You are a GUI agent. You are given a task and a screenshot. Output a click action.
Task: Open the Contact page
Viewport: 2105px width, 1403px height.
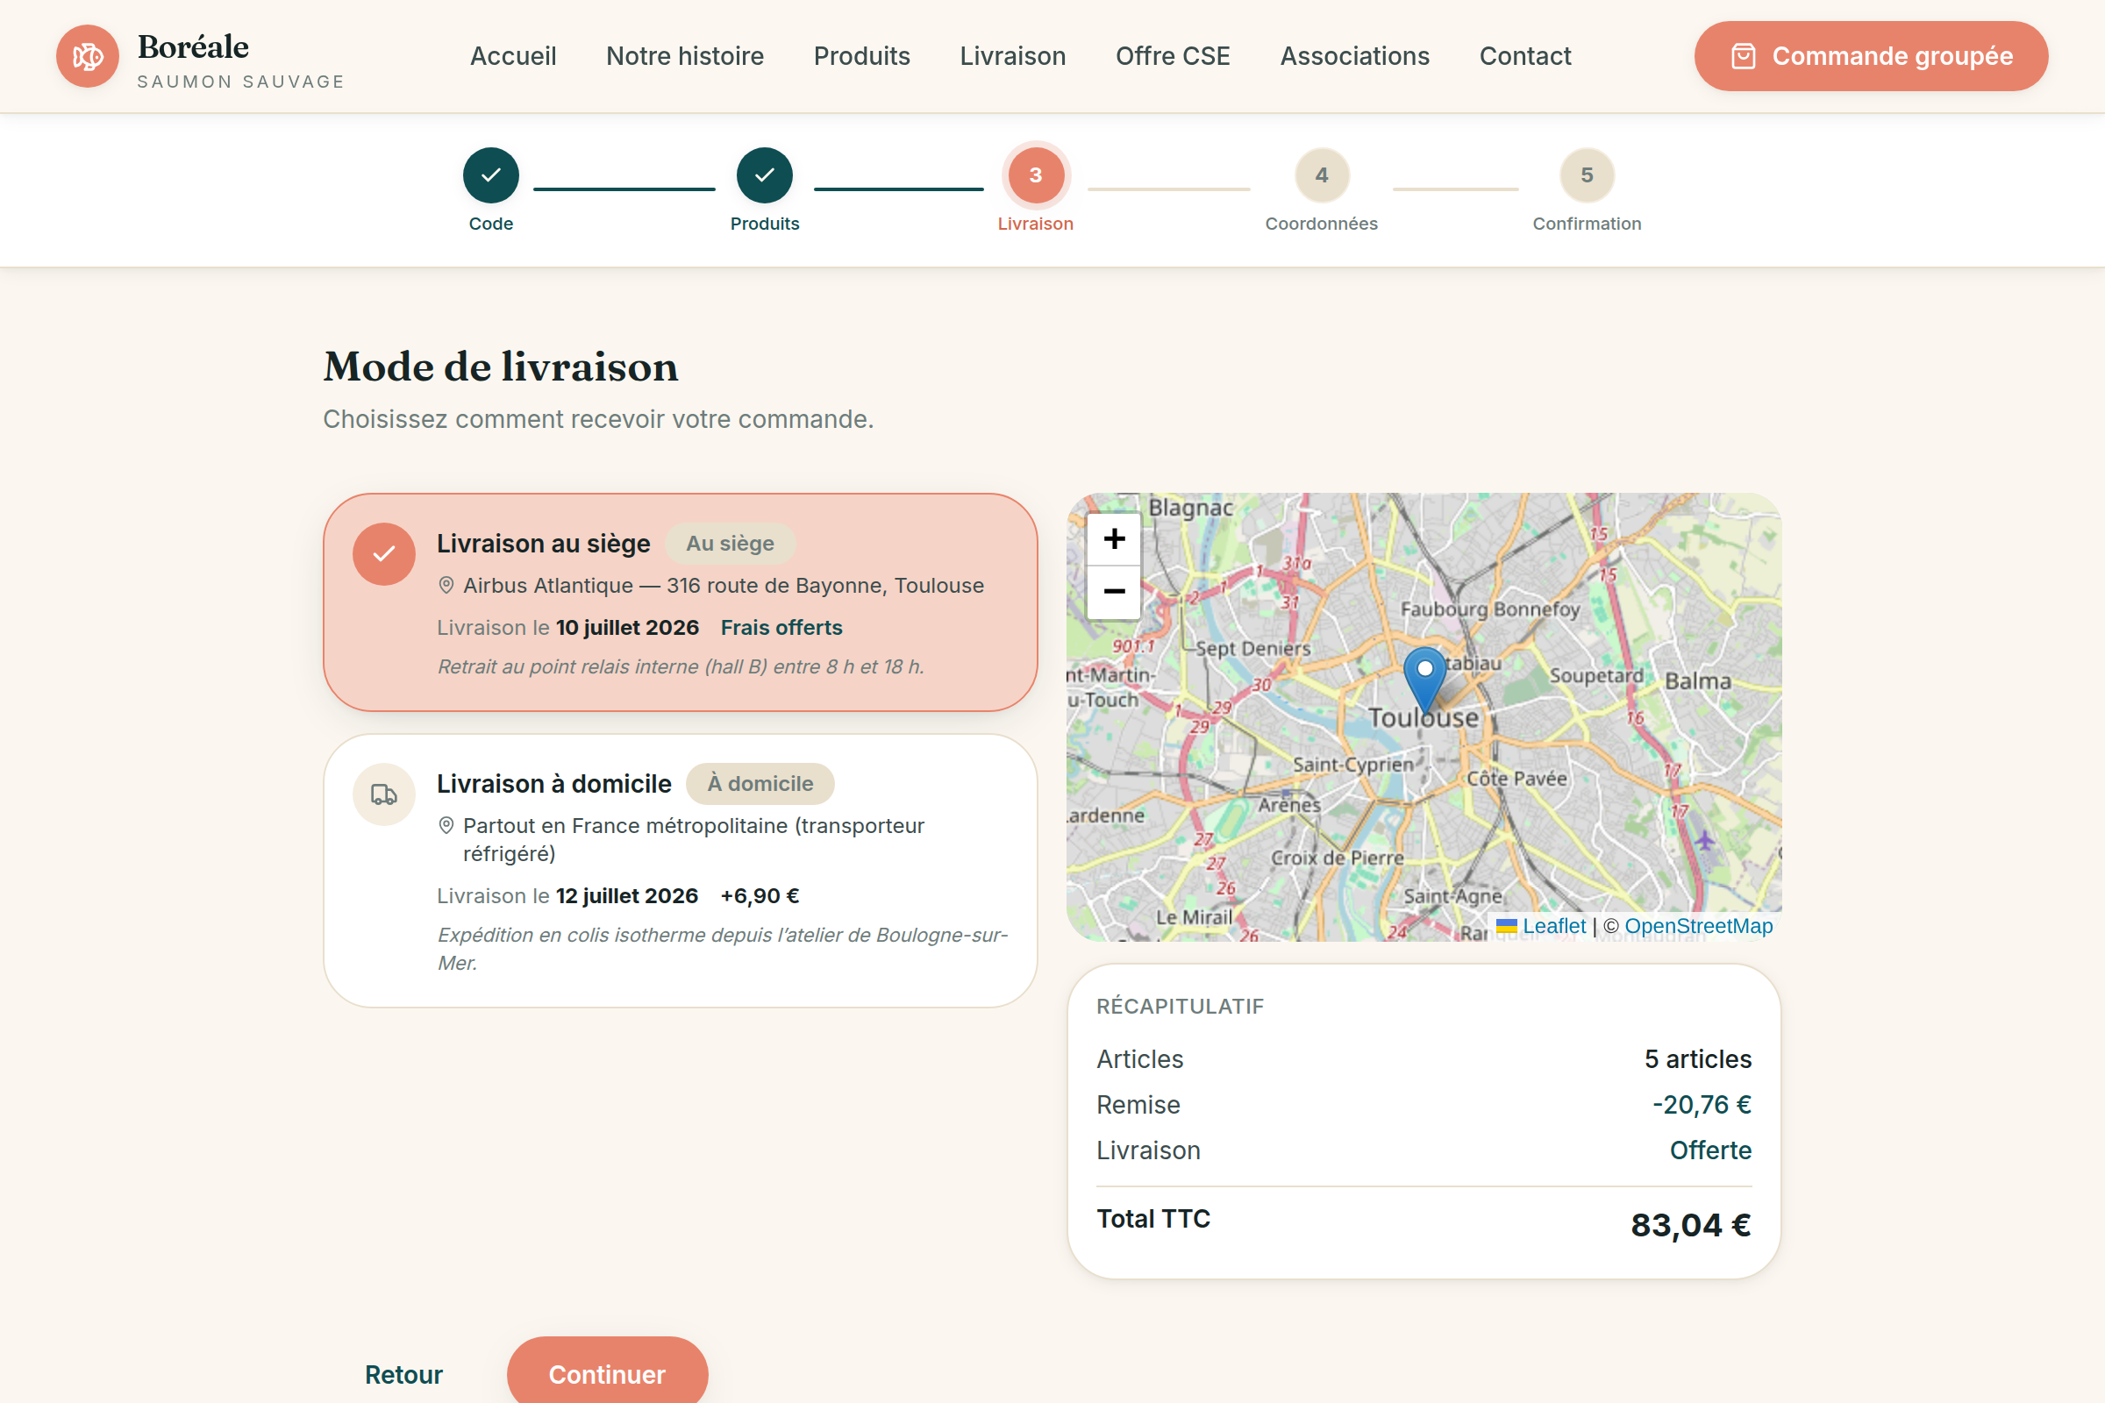pyautogui.click(x=1525, y=56)
